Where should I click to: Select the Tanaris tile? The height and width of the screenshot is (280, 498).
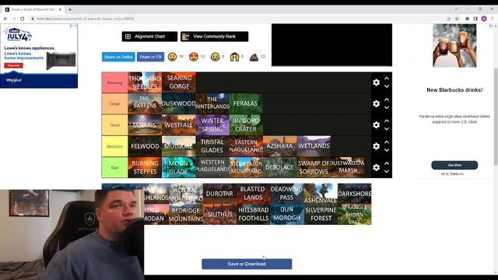tap(145, 125)
